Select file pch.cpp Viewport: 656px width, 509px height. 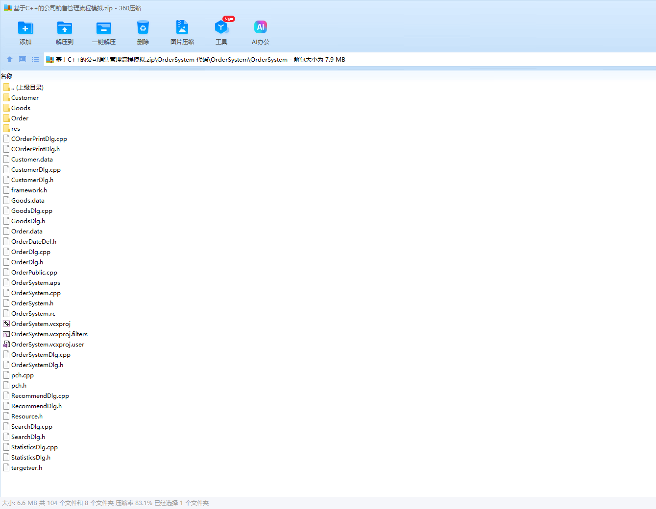19,375
